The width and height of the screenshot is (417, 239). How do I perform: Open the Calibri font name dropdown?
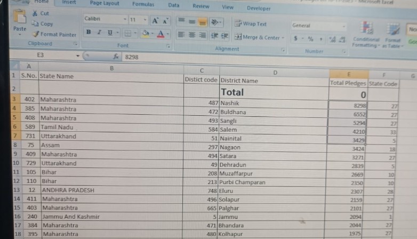coord(125,20)
